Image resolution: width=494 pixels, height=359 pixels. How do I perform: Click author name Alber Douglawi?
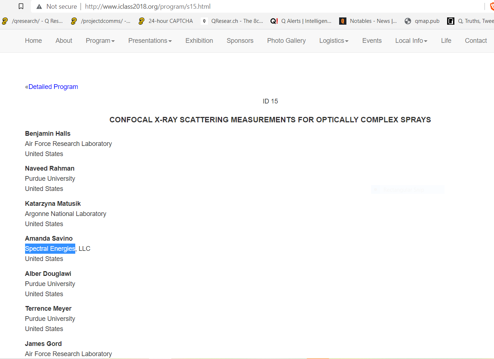pyautogui.click(x=48, y=274)
